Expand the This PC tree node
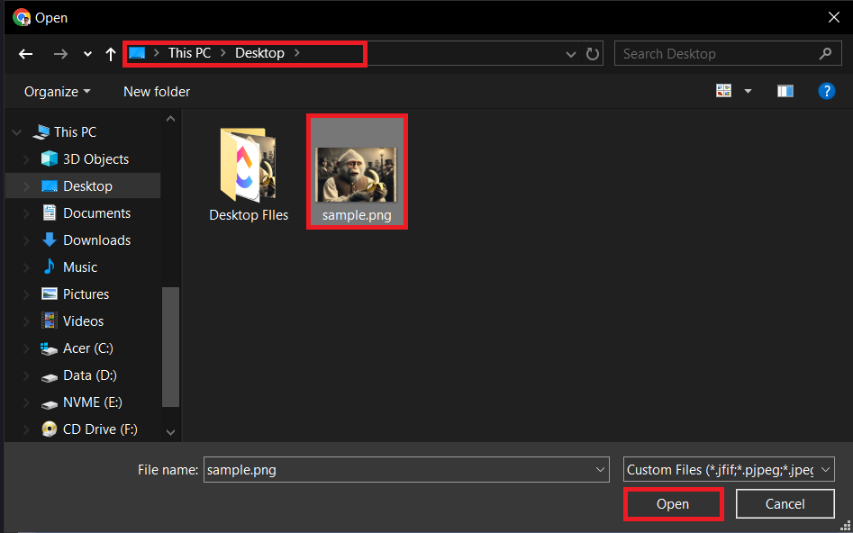Image resolution: width=853 pixels, height=533 pixels. (18, 131)
